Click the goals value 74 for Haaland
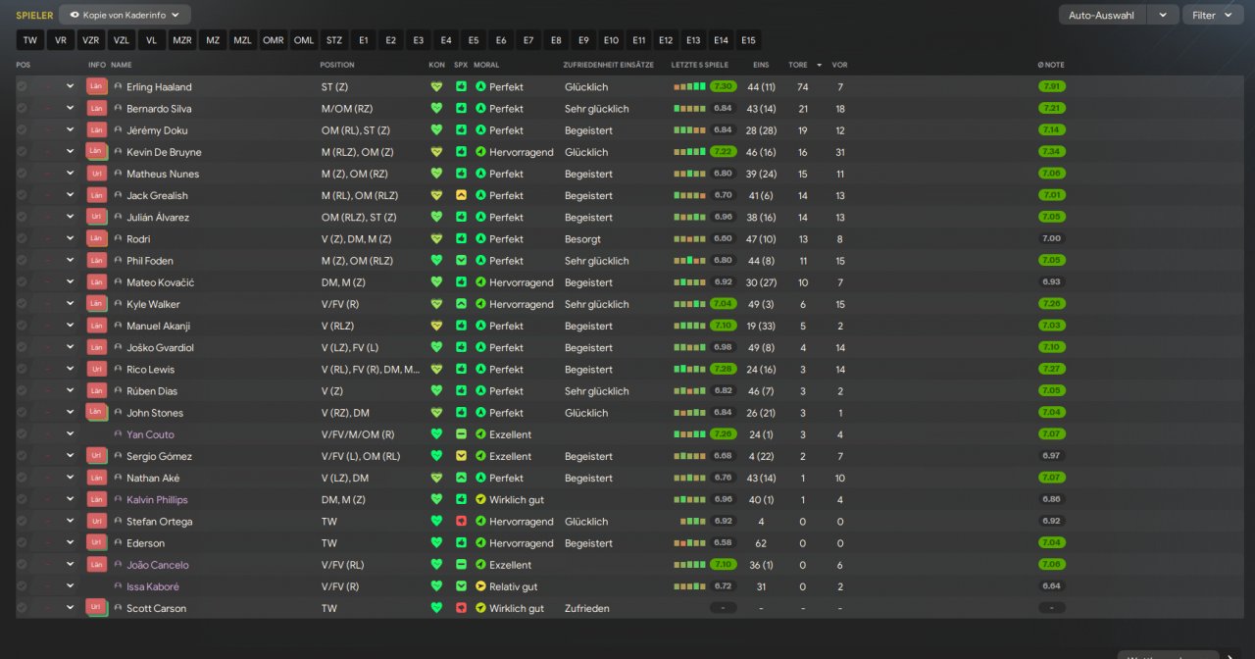The width and height of the screenshot is (1255, 659). click(803, 86)
